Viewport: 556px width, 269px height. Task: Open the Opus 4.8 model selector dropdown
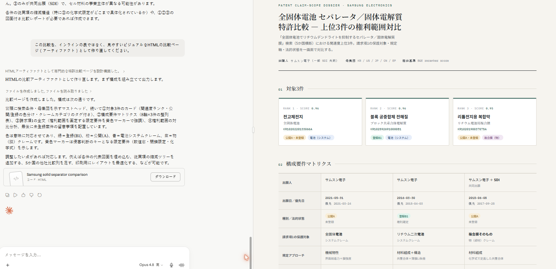pos(151,265)
